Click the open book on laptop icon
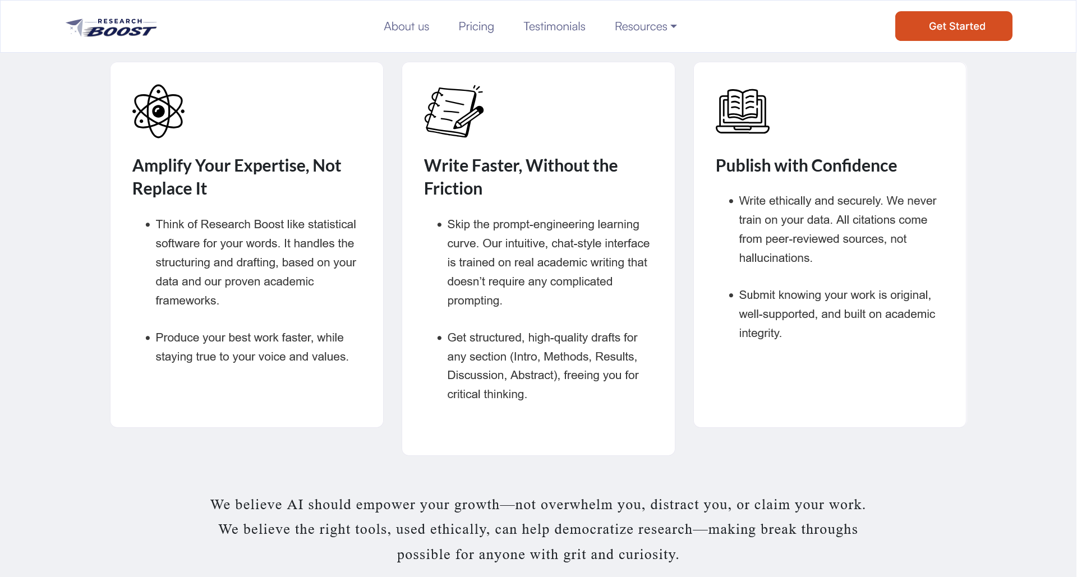Image resolution: width=1077 pixels, height=577 pixels. pyautogui.click(x=742, y=111)
